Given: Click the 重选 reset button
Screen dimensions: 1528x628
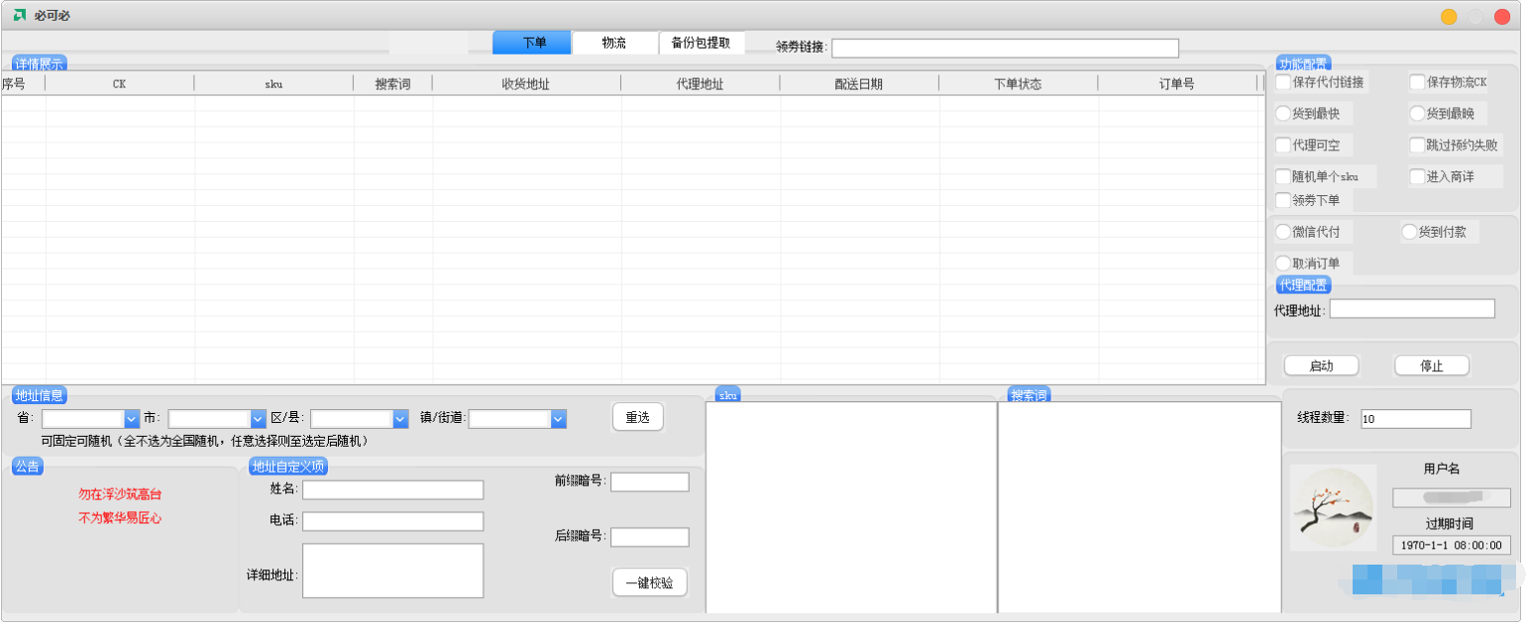Looking at the screenshot, I should pyautogui.click(x=637, y=417).
